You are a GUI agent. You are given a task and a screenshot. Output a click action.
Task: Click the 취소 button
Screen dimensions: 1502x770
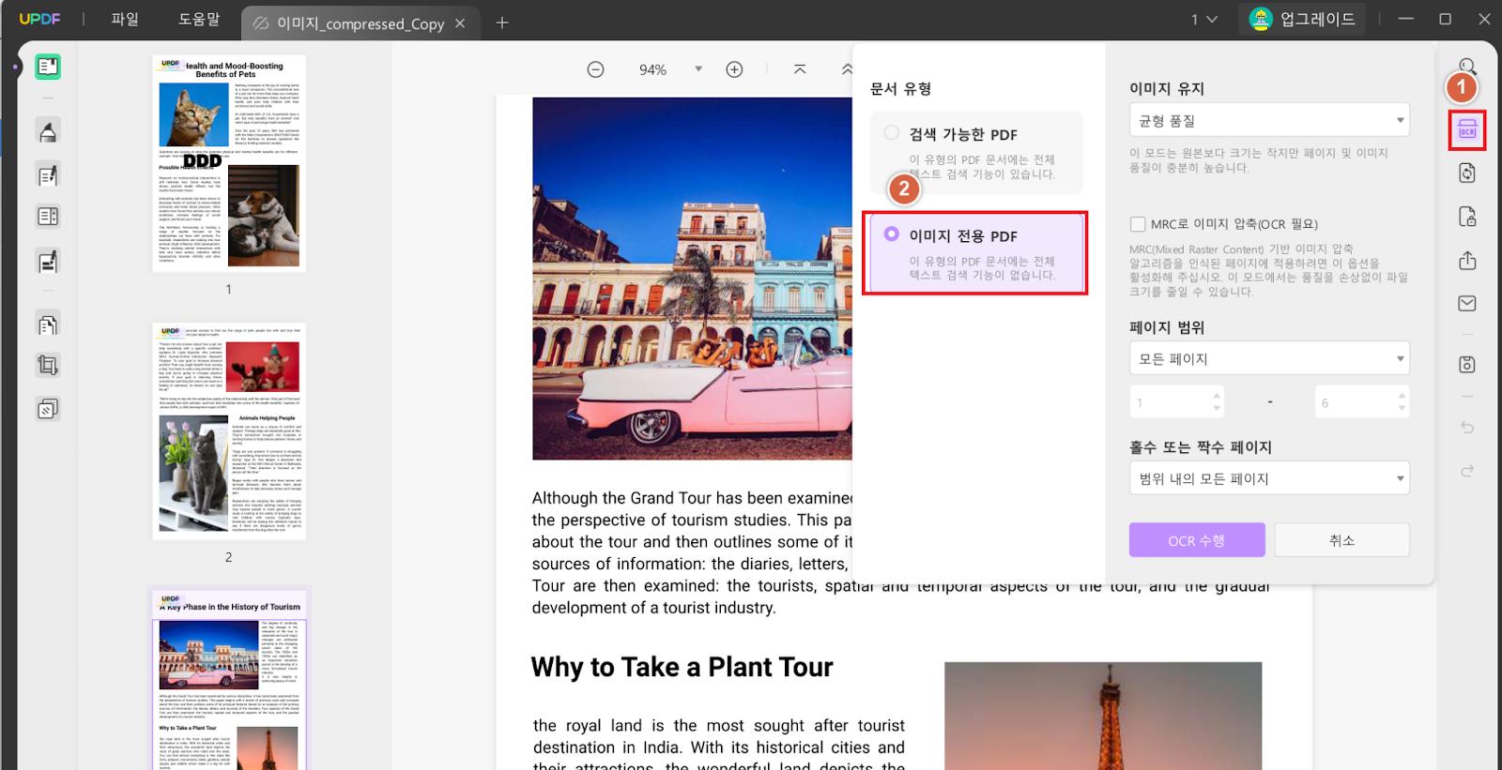coord(1341,540)
